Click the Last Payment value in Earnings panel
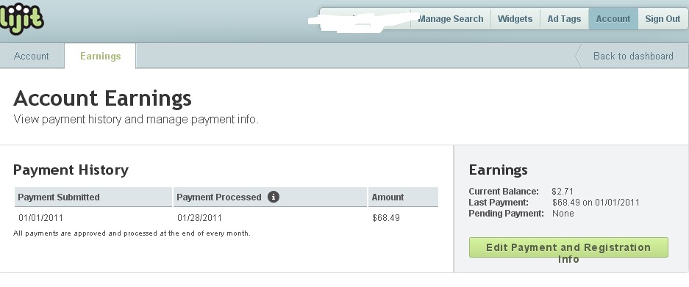Image resolution: width=689 pixels, height=287 pixels. coord(596,203)
